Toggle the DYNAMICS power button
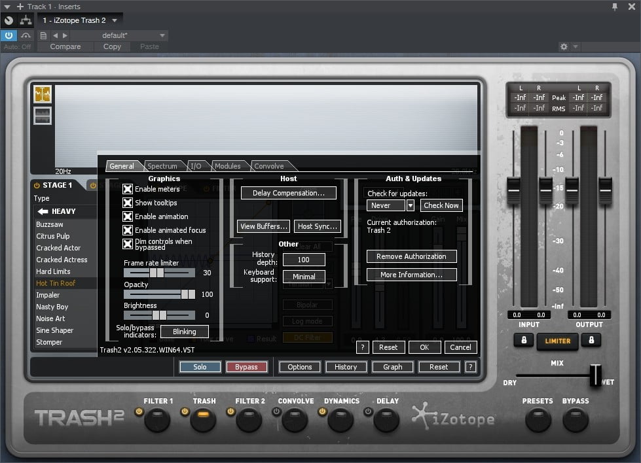The height and width of the screenshot is (463, 641). click(x=322, y=411)
